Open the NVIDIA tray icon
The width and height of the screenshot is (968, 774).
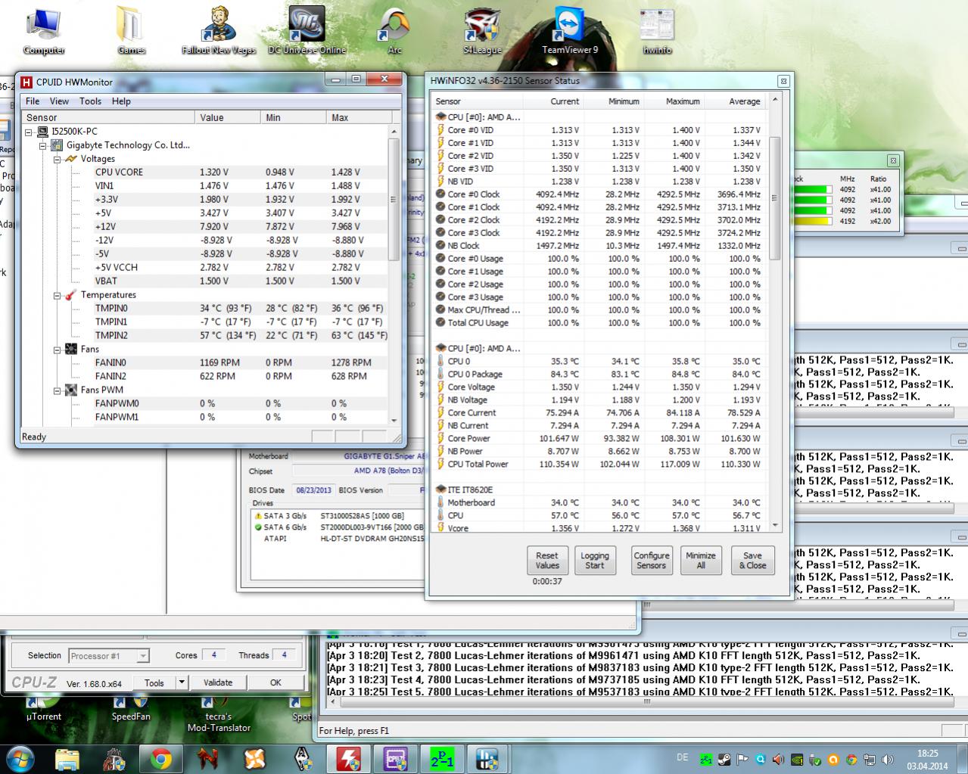coord(797,760)
